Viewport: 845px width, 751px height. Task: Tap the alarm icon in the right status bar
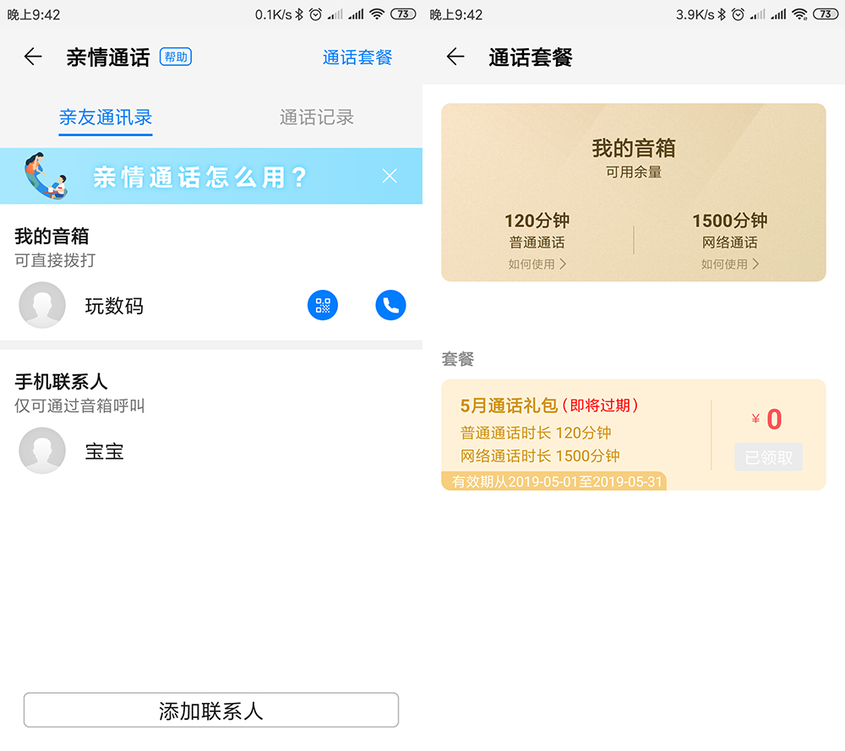coord(739,14)
